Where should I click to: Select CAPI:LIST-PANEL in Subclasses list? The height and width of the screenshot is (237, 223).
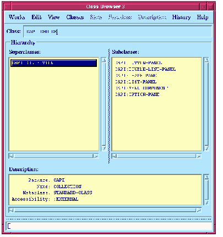point(136,82)
